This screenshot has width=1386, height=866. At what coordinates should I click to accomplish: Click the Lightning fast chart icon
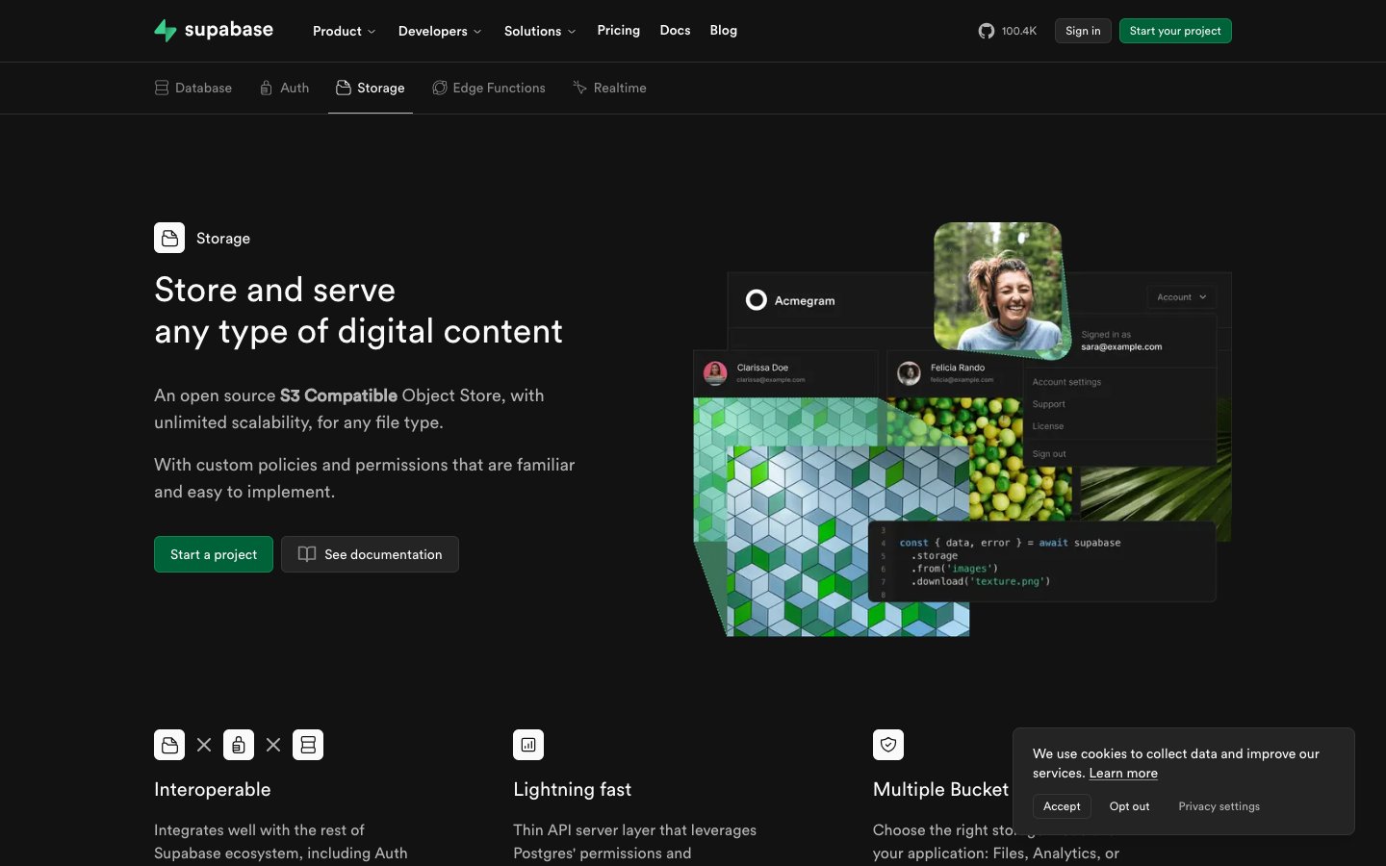pos(528,744)
